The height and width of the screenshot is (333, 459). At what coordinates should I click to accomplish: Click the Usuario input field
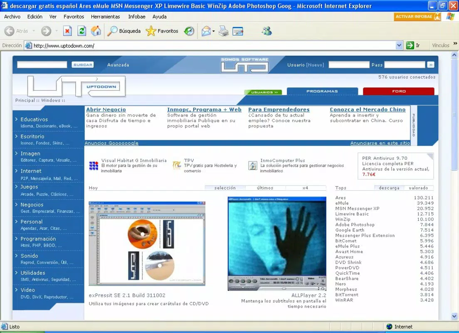(x=349, y=65)
